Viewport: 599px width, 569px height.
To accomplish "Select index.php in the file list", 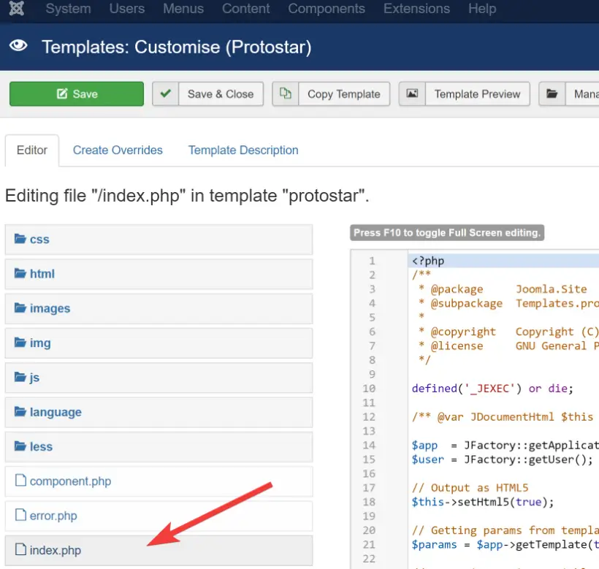I will click(x=55, y=550).
